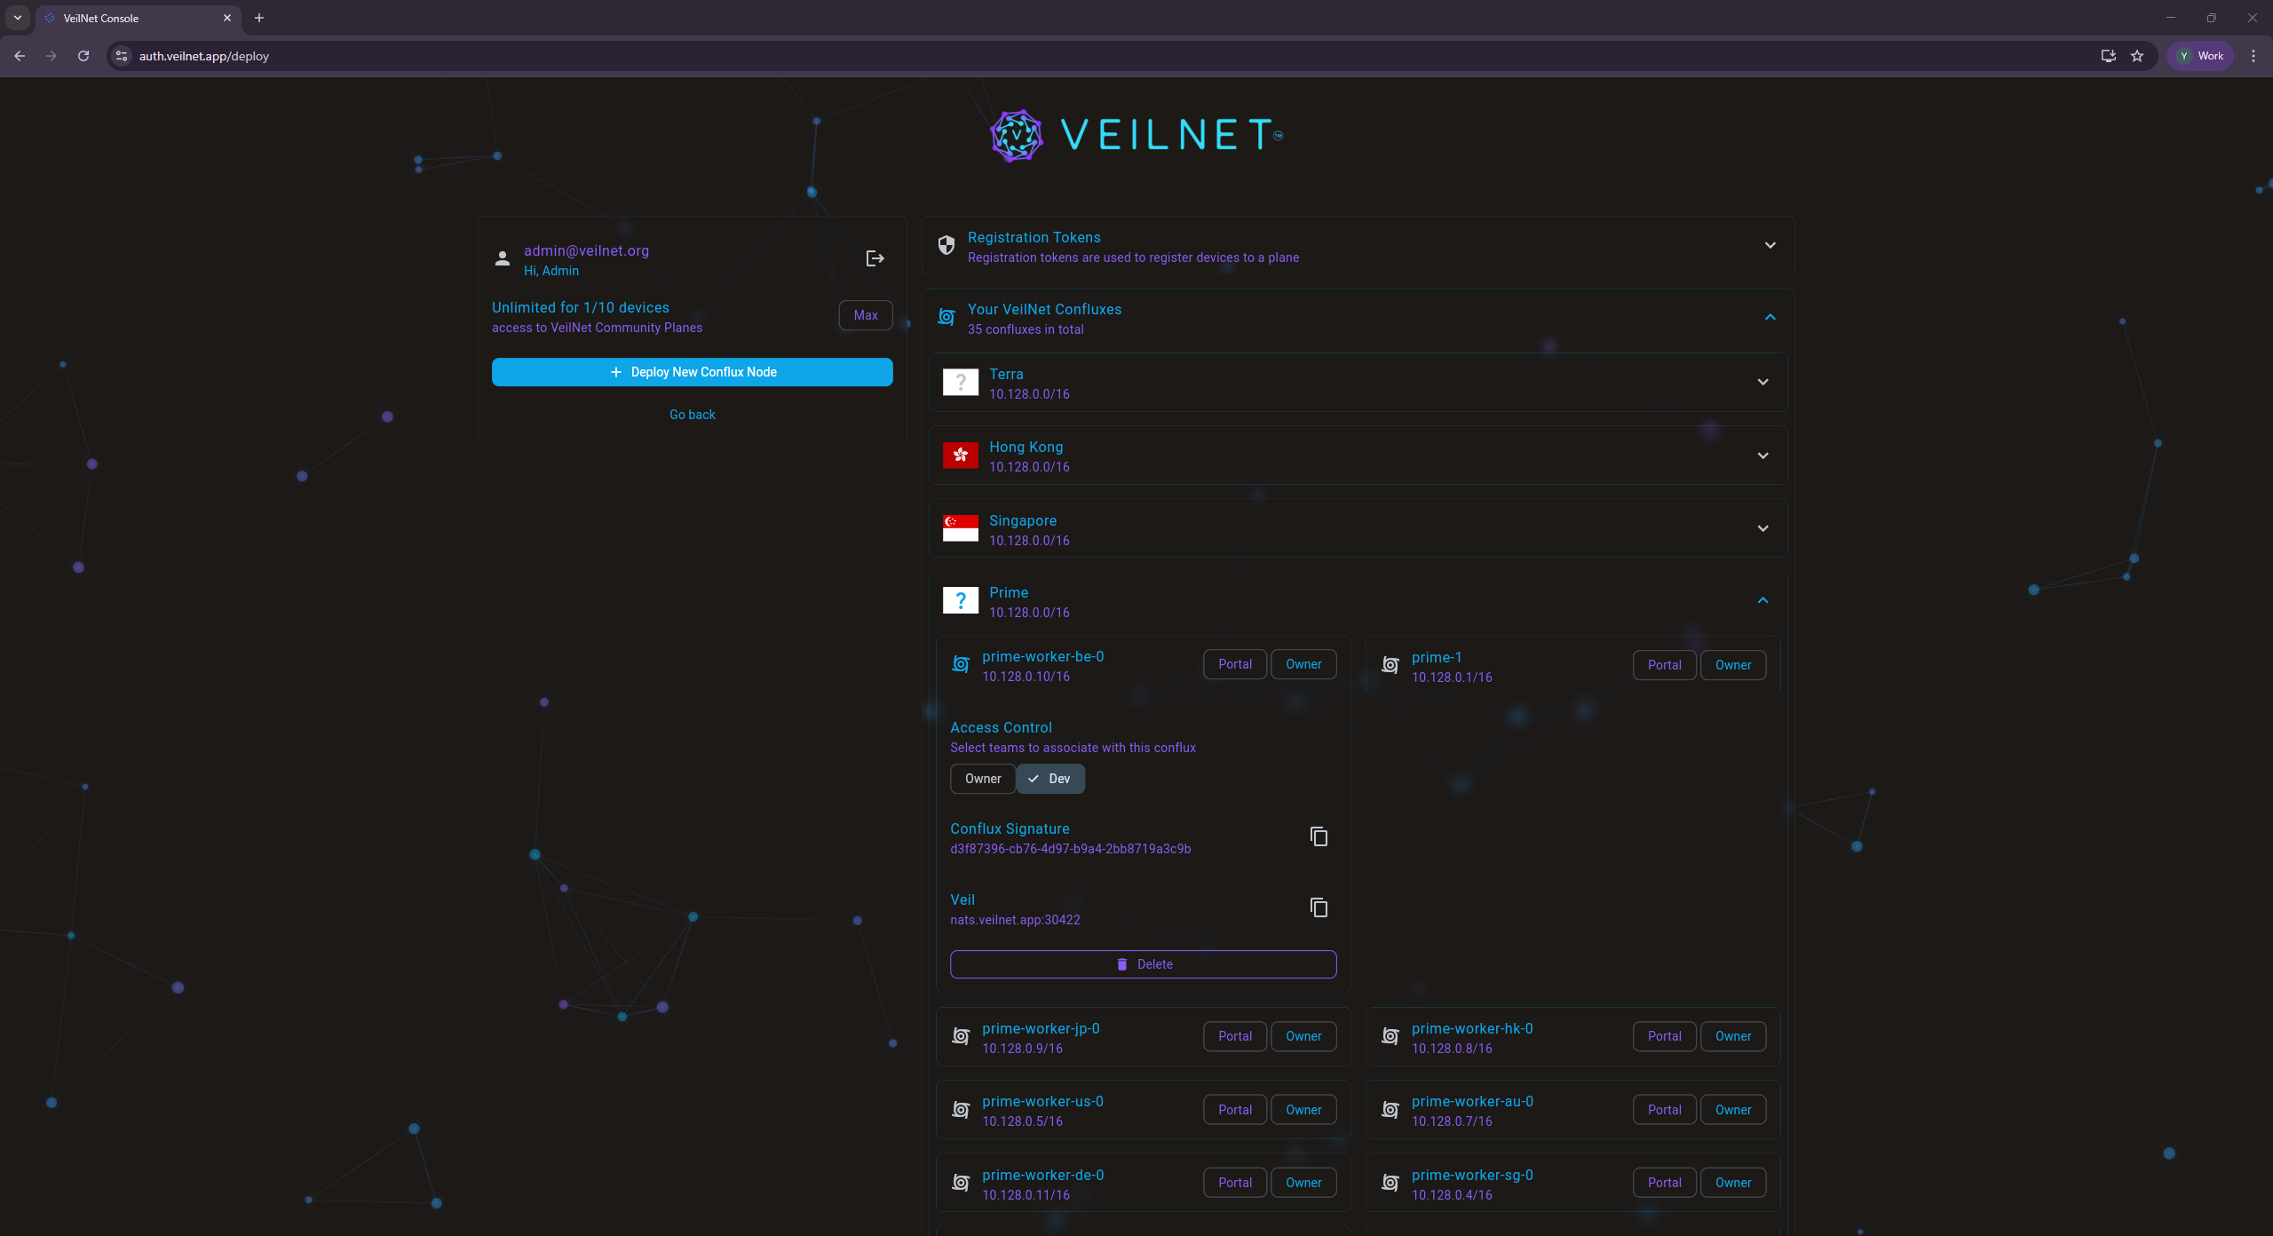The image size is (2273, 1236).
Task: Click the logout icon beside admin email
Action: pyautogui.click(x=875, y=258)
